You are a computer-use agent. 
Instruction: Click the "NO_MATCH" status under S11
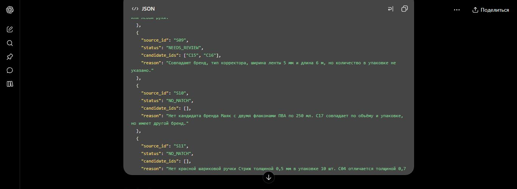[180, 153]
